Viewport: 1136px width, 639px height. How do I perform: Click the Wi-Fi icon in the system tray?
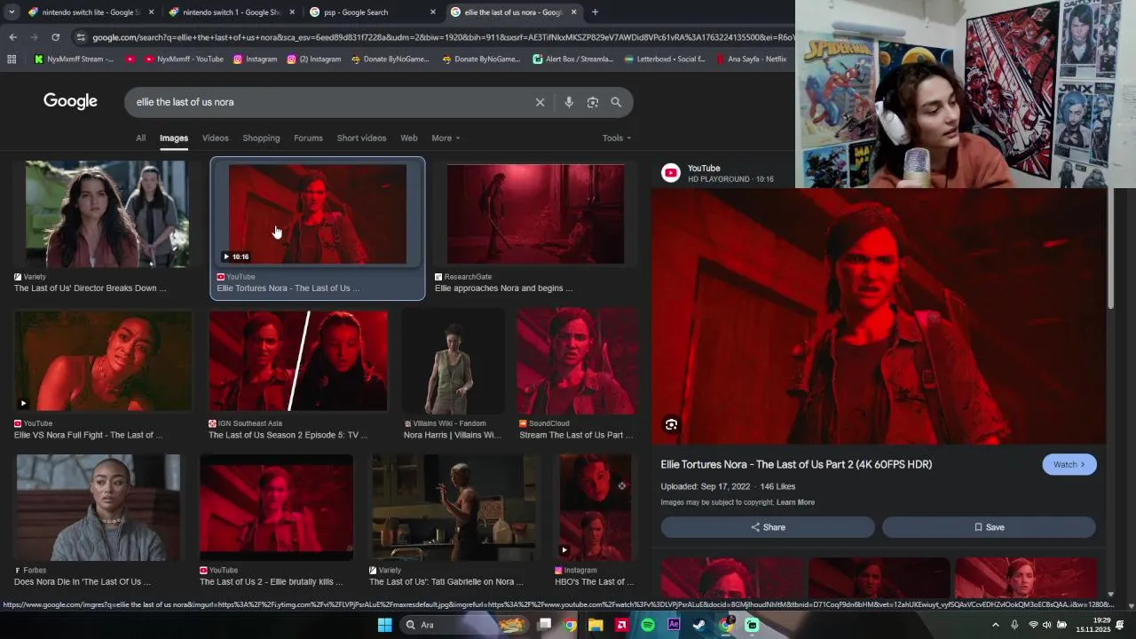1033,625
